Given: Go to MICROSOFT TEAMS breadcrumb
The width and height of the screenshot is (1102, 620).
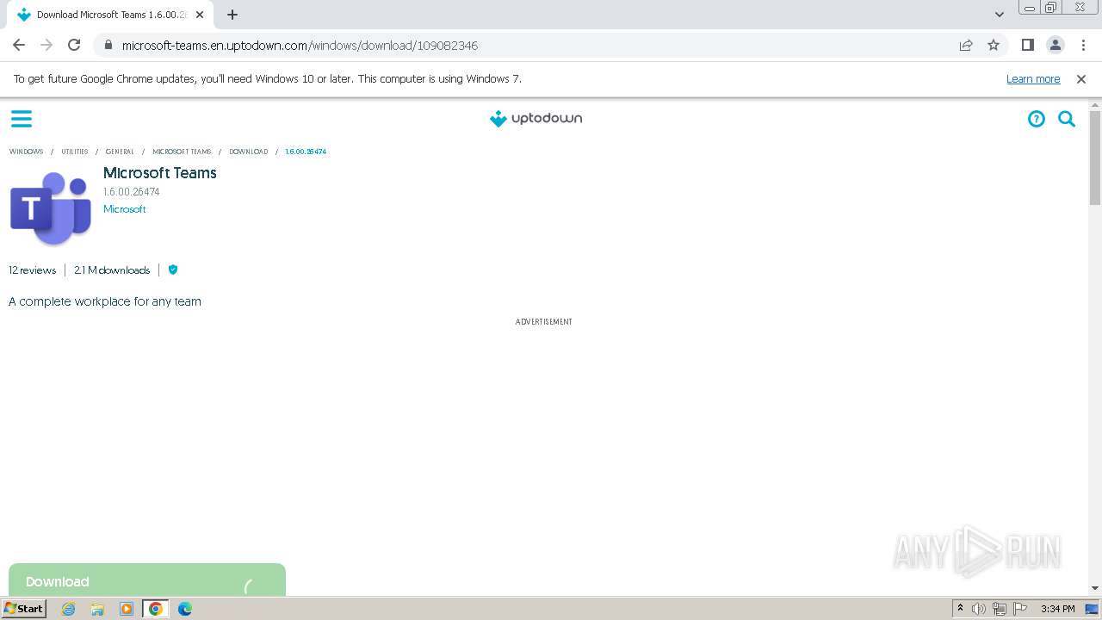Looking at the screenshot, I should [x=182, y=152].
